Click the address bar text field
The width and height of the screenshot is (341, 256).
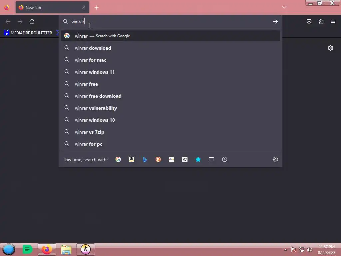tap(171, 22)
